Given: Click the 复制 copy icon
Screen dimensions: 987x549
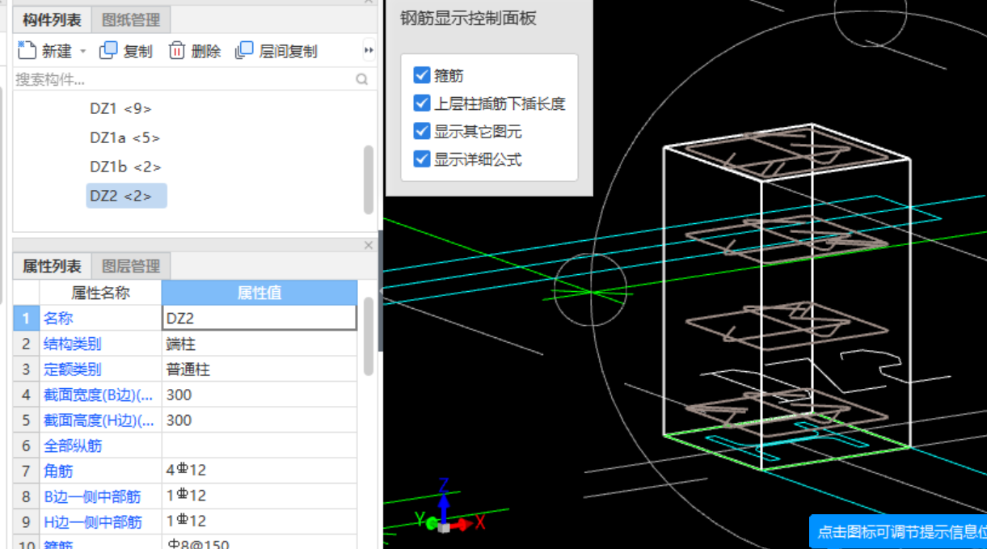Looking at the screenshot, I should tap(108, 51).
